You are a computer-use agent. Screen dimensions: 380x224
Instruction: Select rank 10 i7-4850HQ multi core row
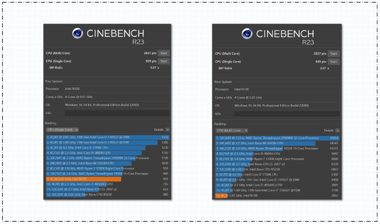click(277, 185)
